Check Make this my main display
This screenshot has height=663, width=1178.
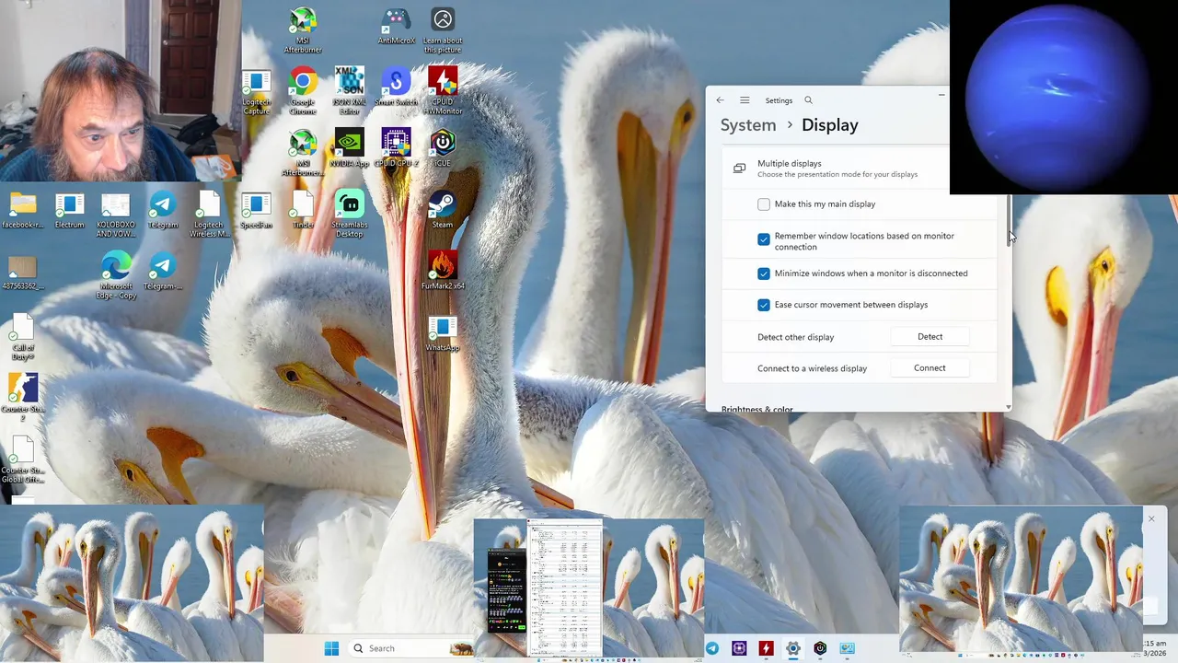pyautogui.click(x=764, y=204)
